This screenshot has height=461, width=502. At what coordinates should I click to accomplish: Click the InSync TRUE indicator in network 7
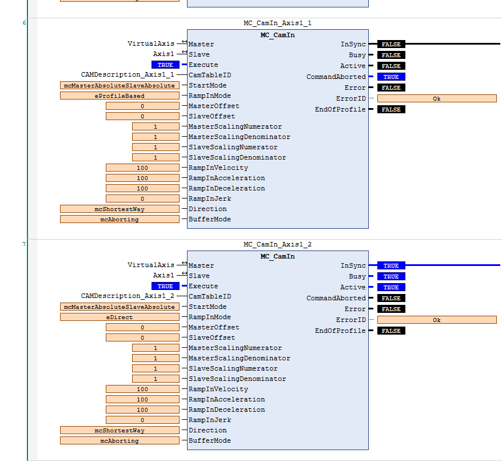coord(391,265)
